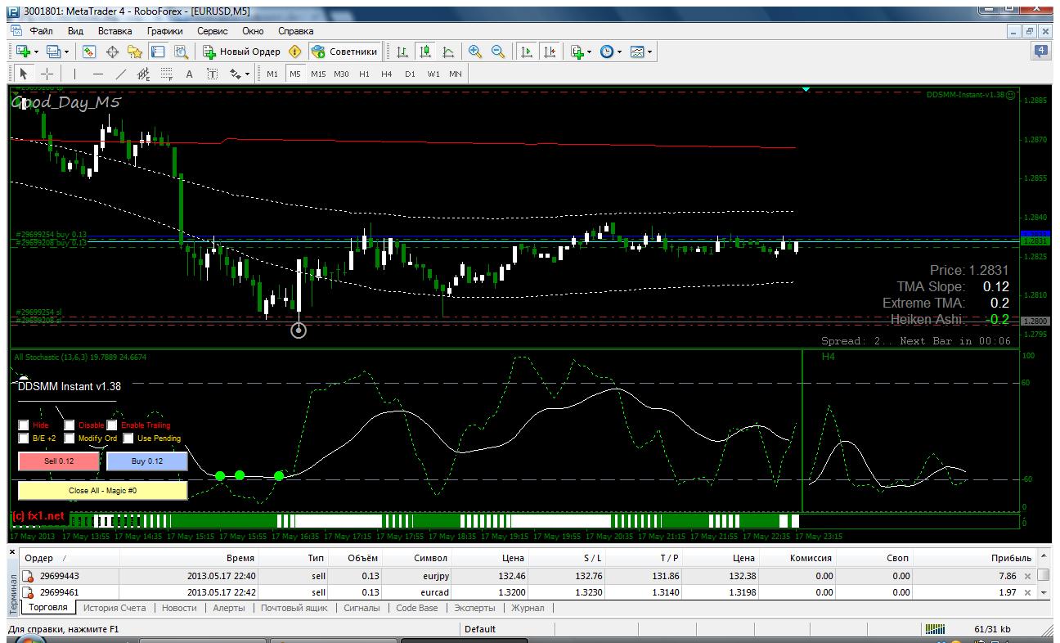Screen dimensions: 1060x643
Task: Open the Окно menu
Action: (253, 30)
